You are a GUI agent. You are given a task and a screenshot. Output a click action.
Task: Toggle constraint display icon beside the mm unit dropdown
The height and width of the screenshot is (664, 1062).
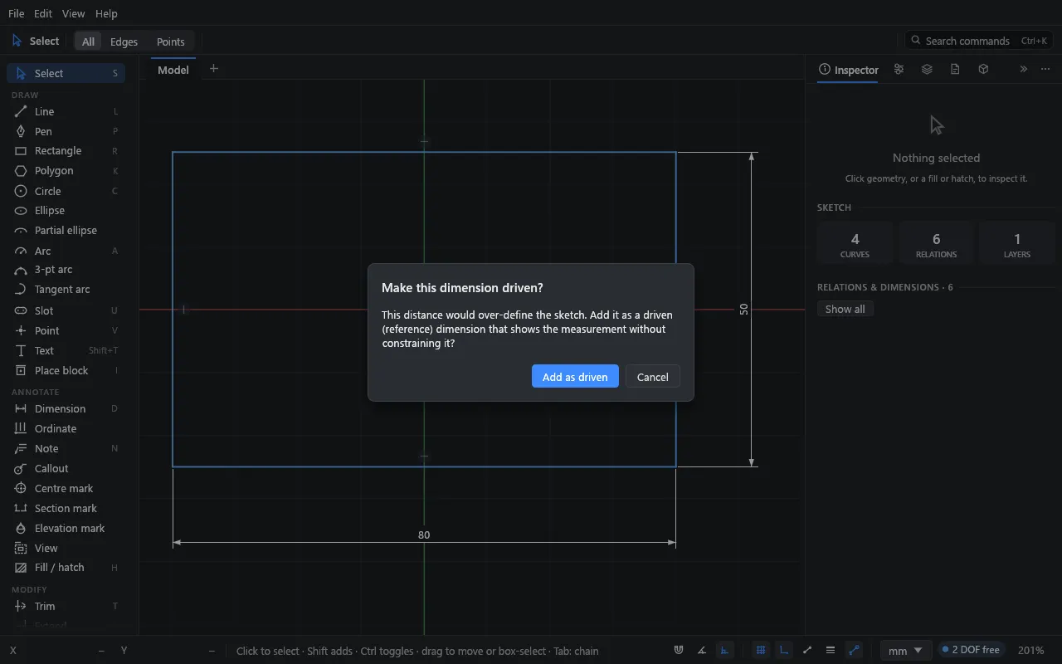click(x=854, y=651)
